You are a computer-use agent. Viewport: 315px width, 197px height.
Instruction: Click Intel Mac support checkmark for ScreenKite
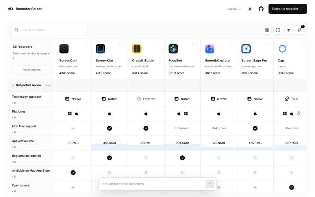[x=109, y=128]
